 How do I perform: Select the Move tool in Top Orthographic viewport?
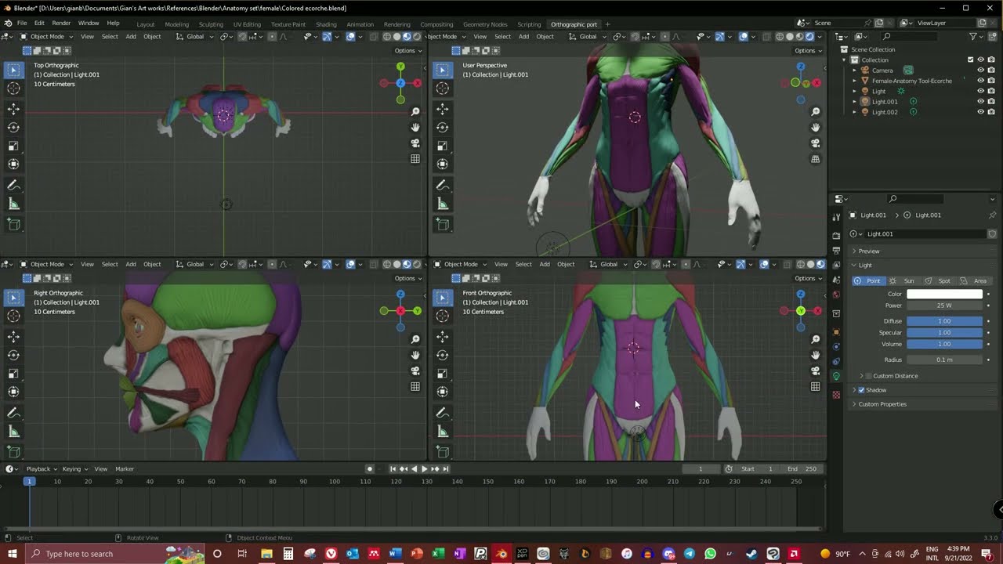[13, 109]
